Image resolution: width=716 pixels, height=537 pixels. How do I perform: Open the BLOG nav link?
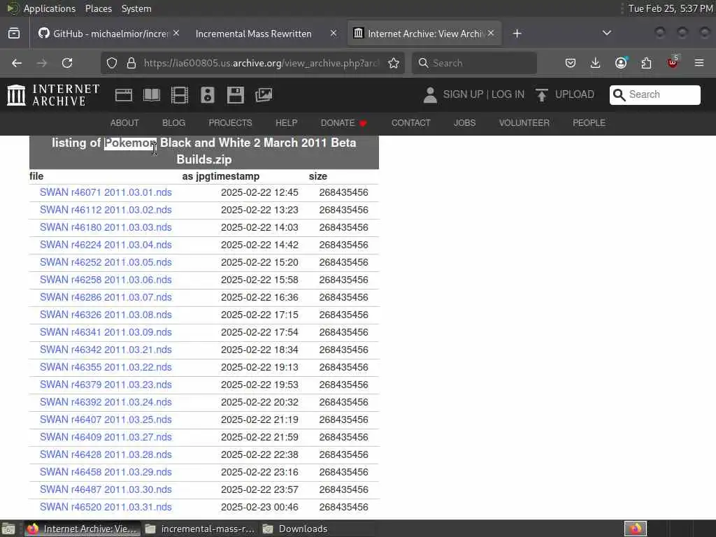point(174,123)
